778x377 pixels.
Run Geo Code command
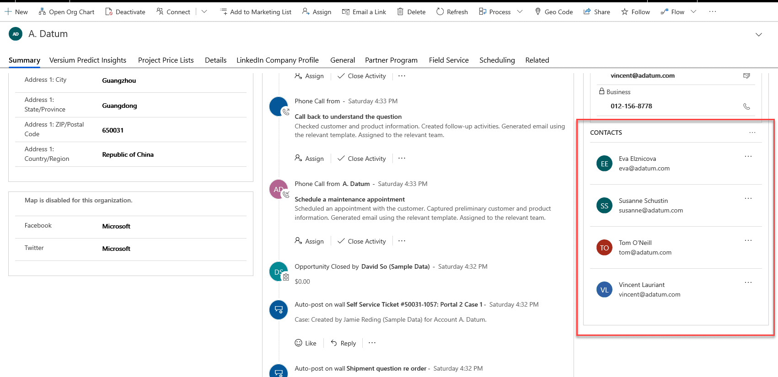554,12
